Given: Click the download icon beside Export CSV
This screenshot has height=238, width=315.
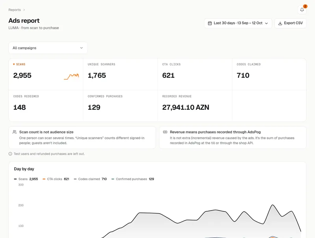Looking at the screenshot, I should coord(280,23).
